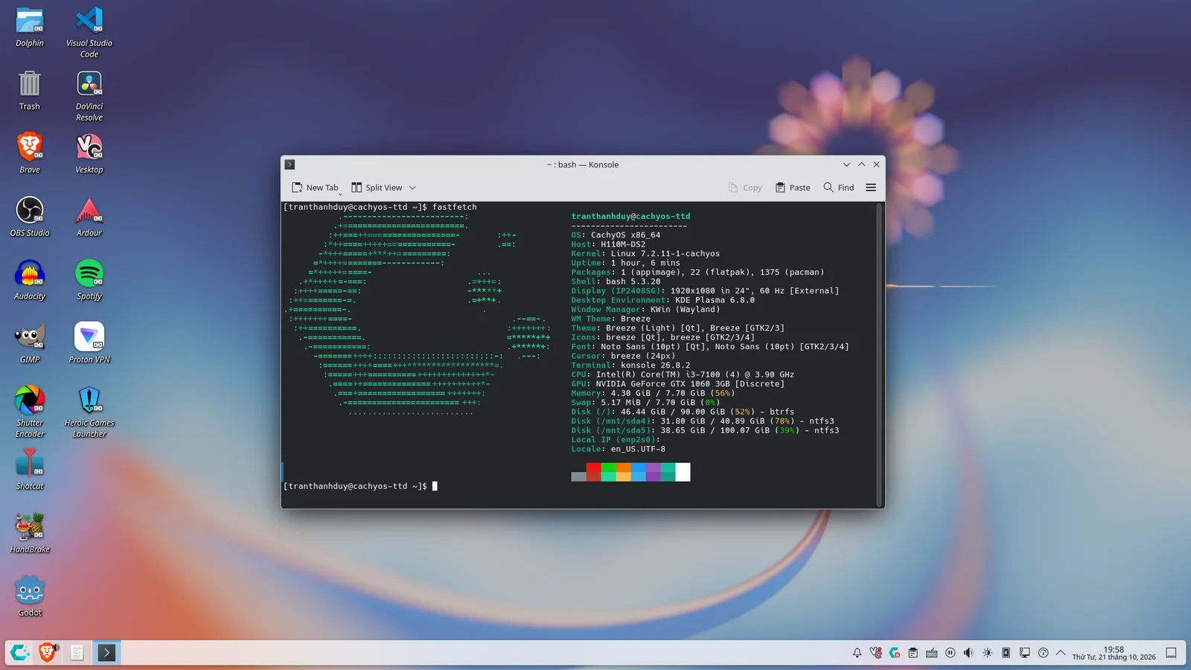Open the Konsole hamburger menu
The height and width of the screenshot is (670, 1191).
871,188
